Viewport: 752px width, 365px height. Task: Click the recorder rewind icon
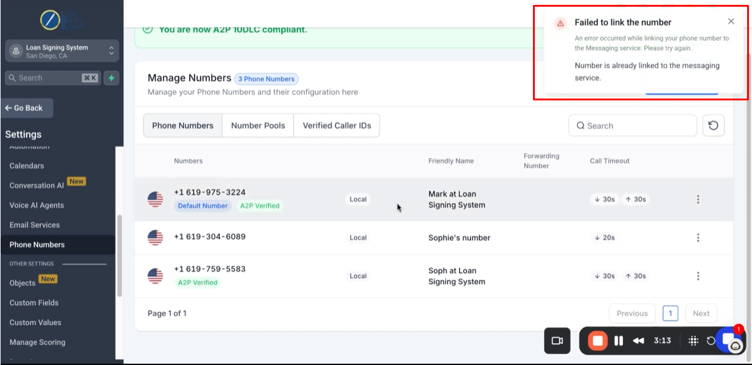coord(638,341)
